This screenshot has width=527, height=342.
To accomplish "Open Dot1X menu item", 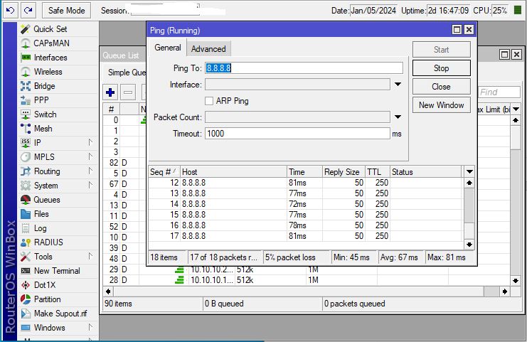I will coord(45,285).
